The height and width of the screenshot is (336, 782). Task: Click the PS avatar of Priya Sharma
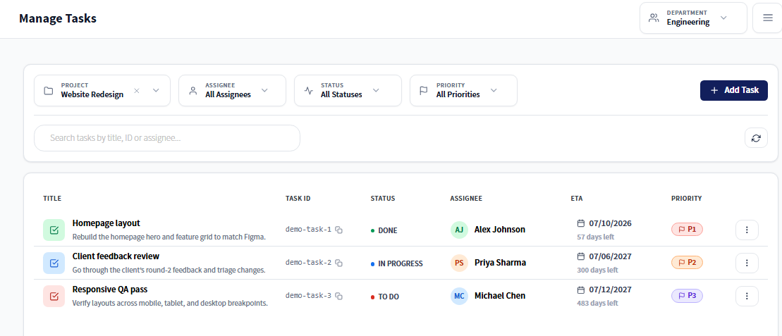(x=459, y=263)
